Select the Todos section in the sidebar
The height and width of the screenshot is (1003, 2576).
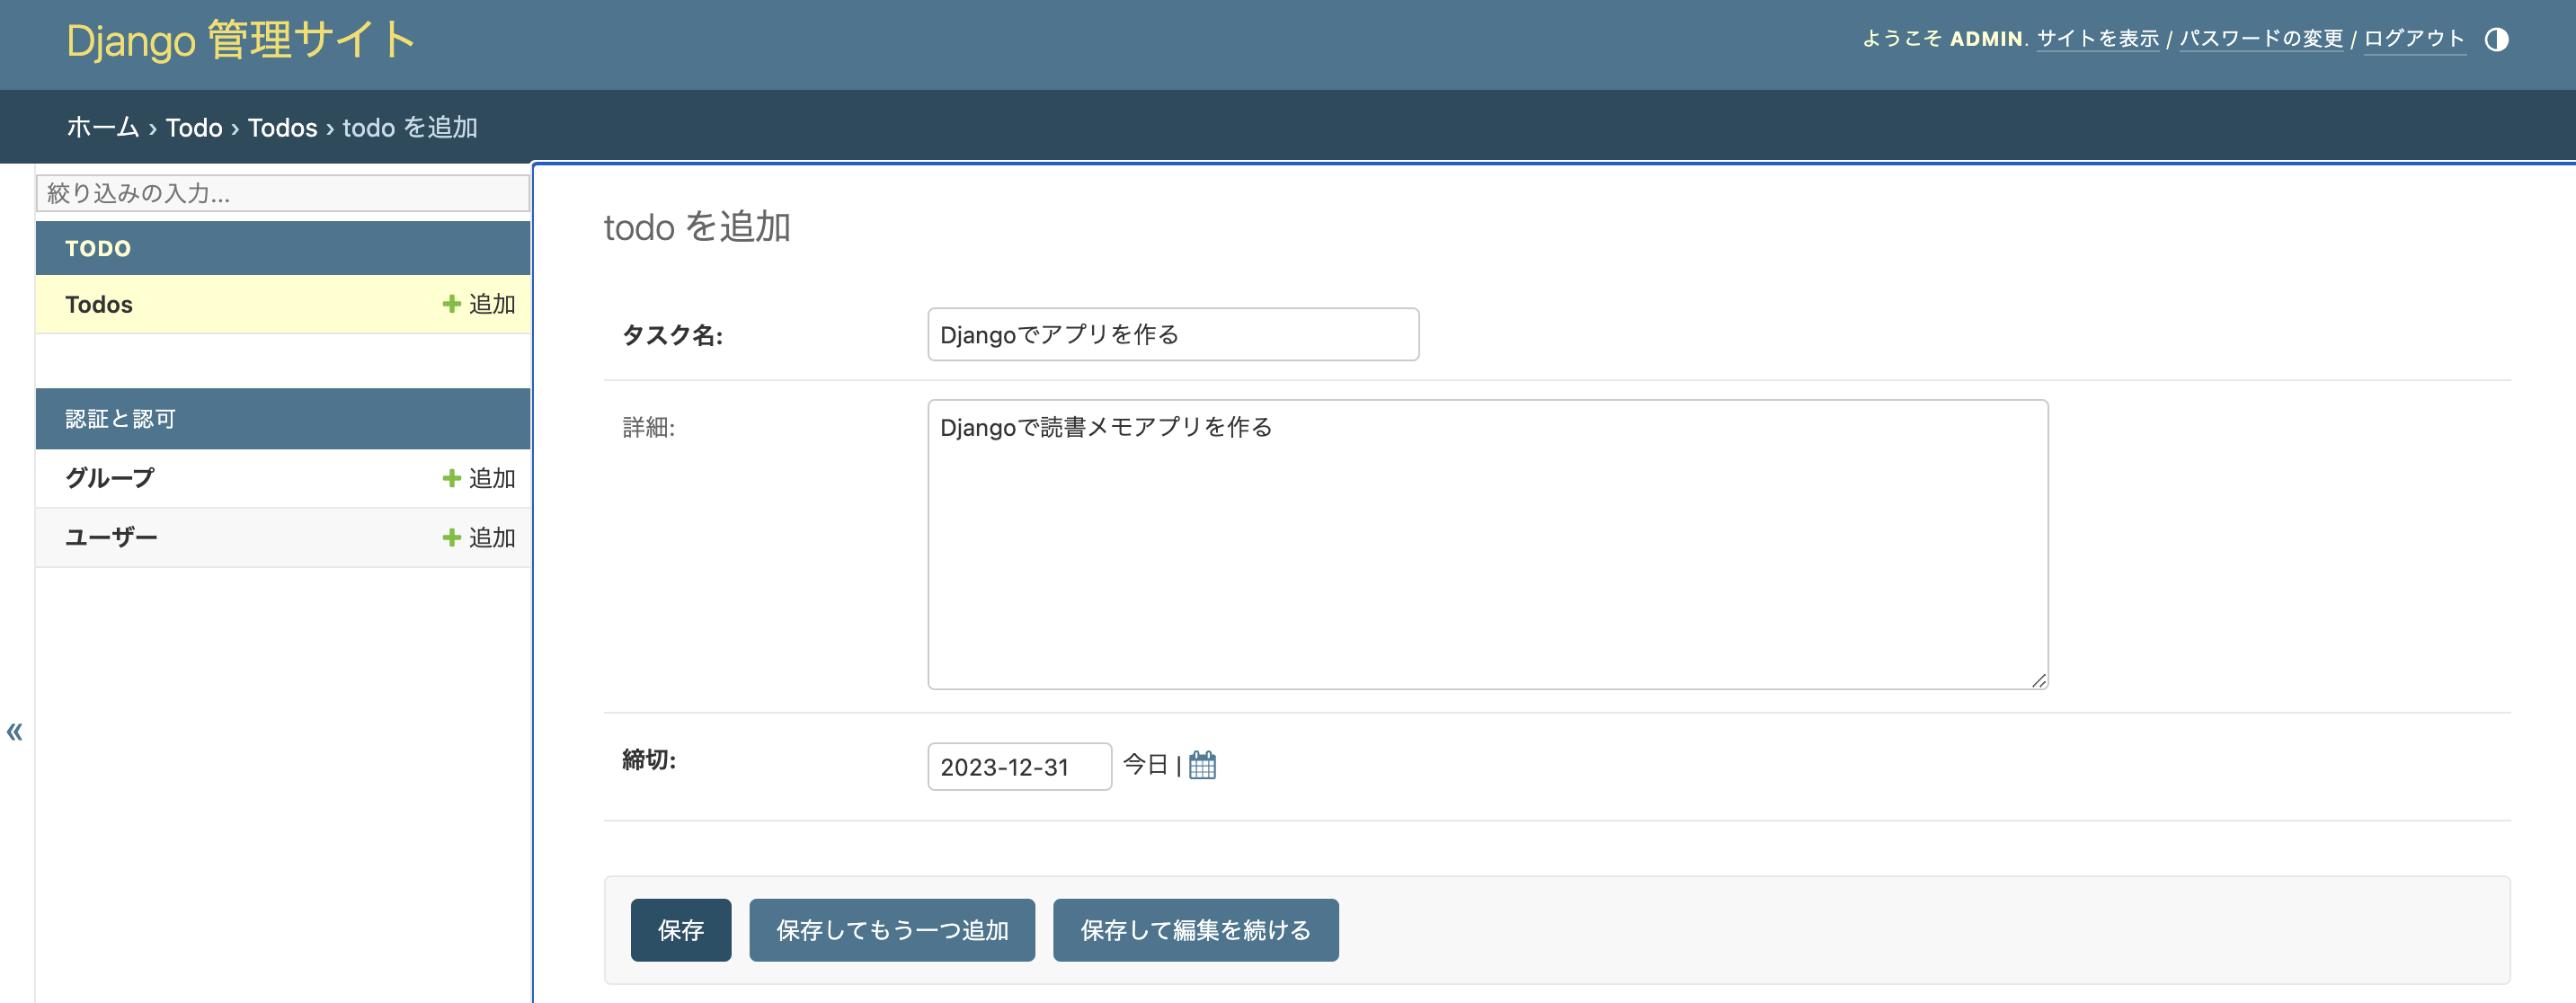tap(98, 304)
